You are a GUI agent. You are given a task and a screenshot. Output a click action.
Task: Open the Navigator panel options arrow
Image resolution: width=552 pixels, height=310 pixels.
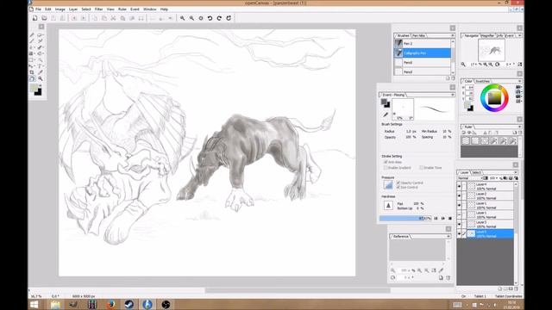[519, 35]
